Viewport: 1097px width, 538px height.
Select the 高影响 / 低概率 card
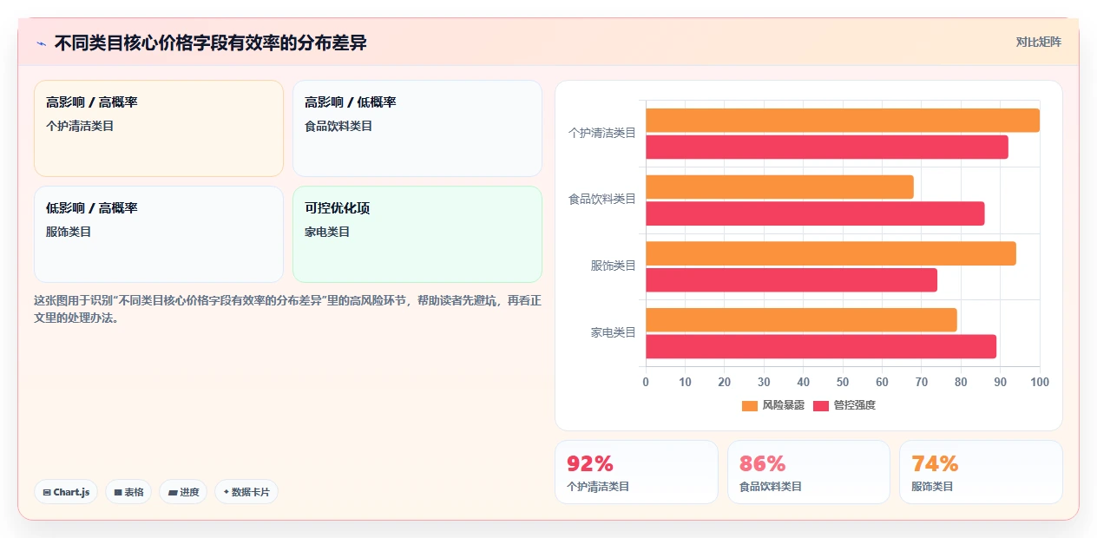tap(417, 128)
